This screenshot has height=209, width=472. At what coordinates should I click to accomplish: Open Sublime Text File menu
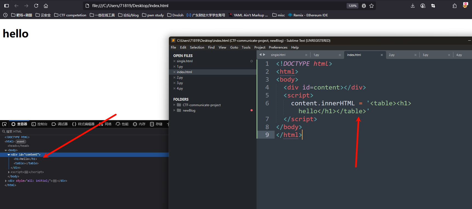pyautogui.click(x=173, y=47)
